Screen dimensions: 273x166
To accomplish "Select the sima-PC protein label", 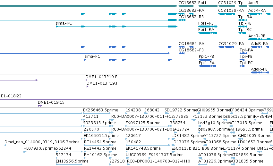I will 92,57.
